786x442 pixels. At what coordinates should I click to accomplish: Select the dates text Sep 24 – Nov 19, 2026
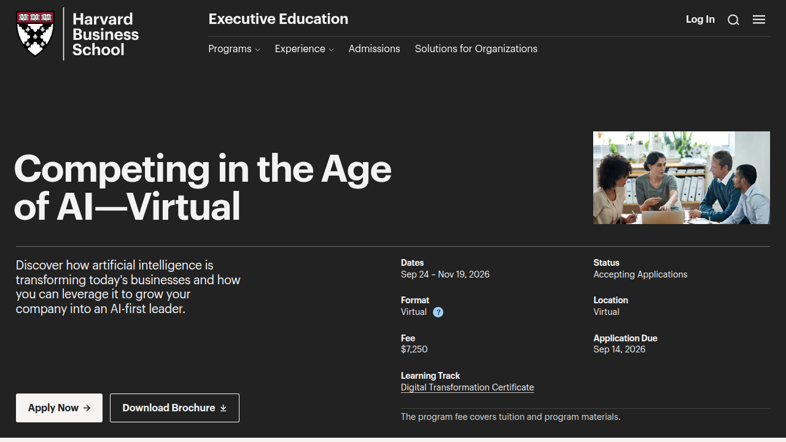pyautogui.click(x=445, y=274)
